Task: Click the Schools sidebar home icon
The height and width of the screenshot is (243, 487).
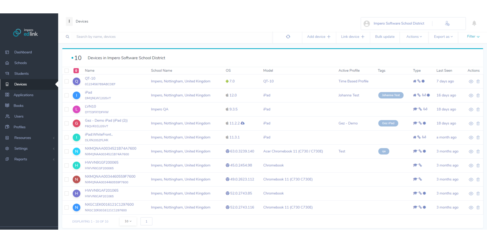Action: coord(7,63)
